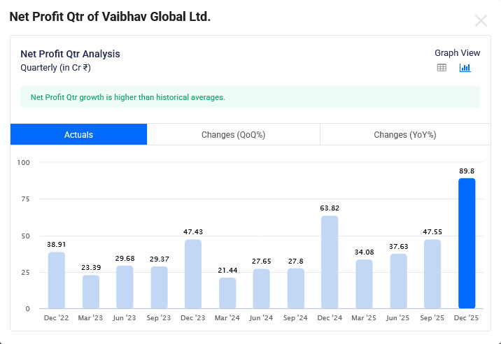Image resolution: width=501 pixels, height=344 pixels.
Task: Click the Sep '25 bar showing 47.55
Action: [x=432, y=274]
